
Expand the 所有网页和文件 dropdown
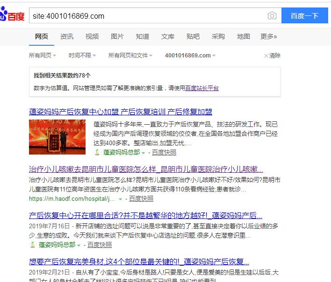(x=130, y=56)
